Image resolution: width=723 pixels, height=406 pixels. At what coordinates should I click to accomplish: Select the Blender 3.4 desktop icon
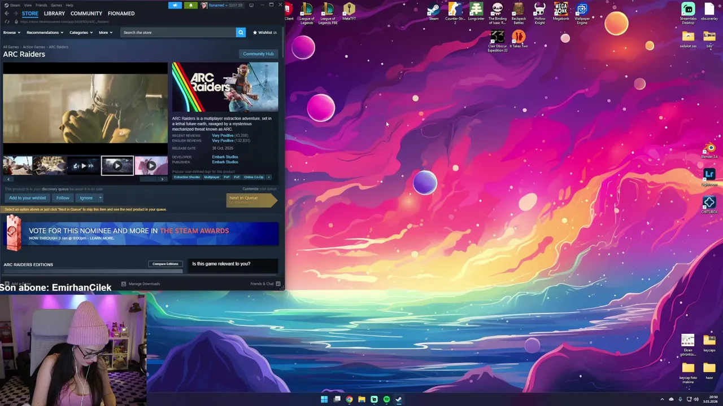pos(709,151)
